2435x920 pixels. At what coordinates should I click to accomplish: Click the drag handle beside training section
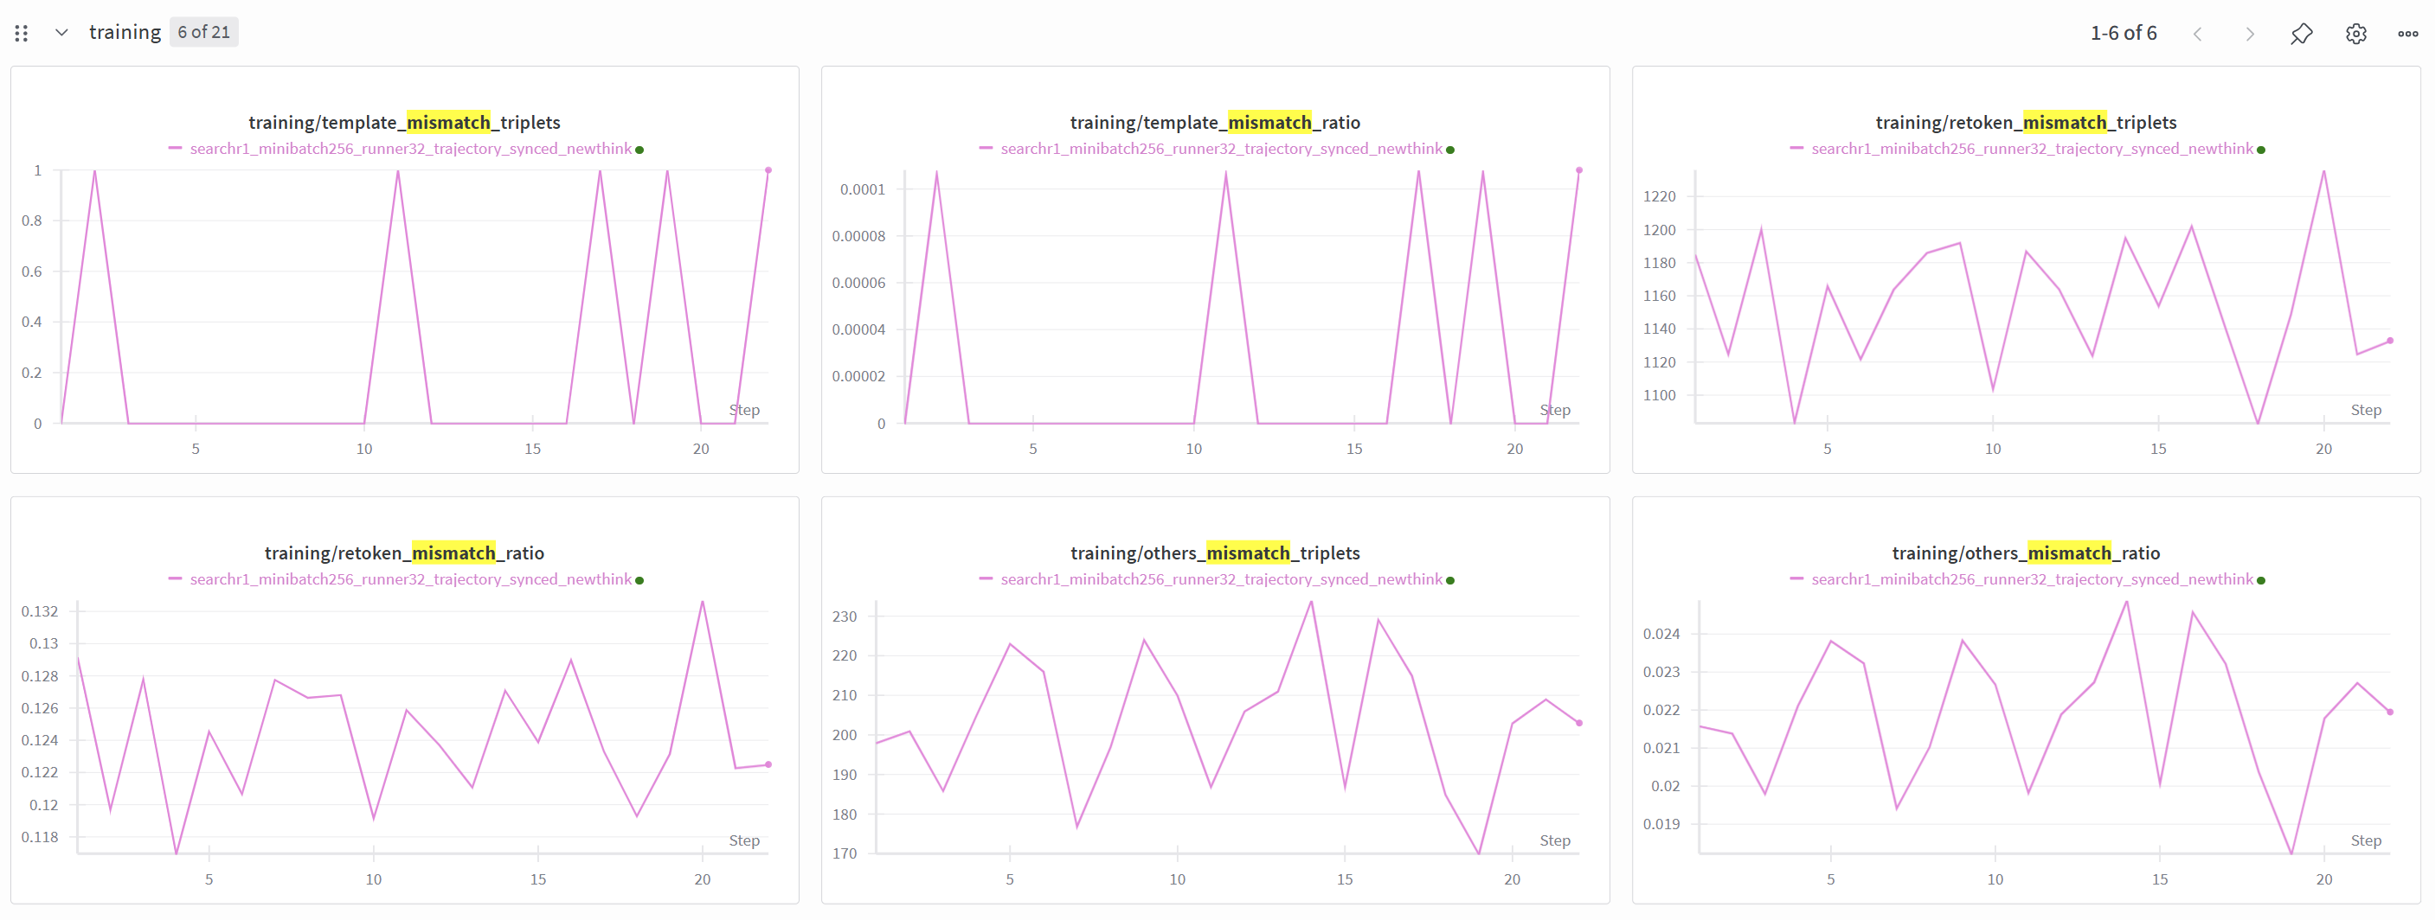click(22, 33)
